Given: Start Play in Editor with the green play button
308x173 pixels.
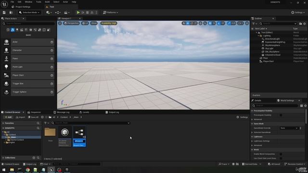Looking at the screenshot, I should pos(78,12).
